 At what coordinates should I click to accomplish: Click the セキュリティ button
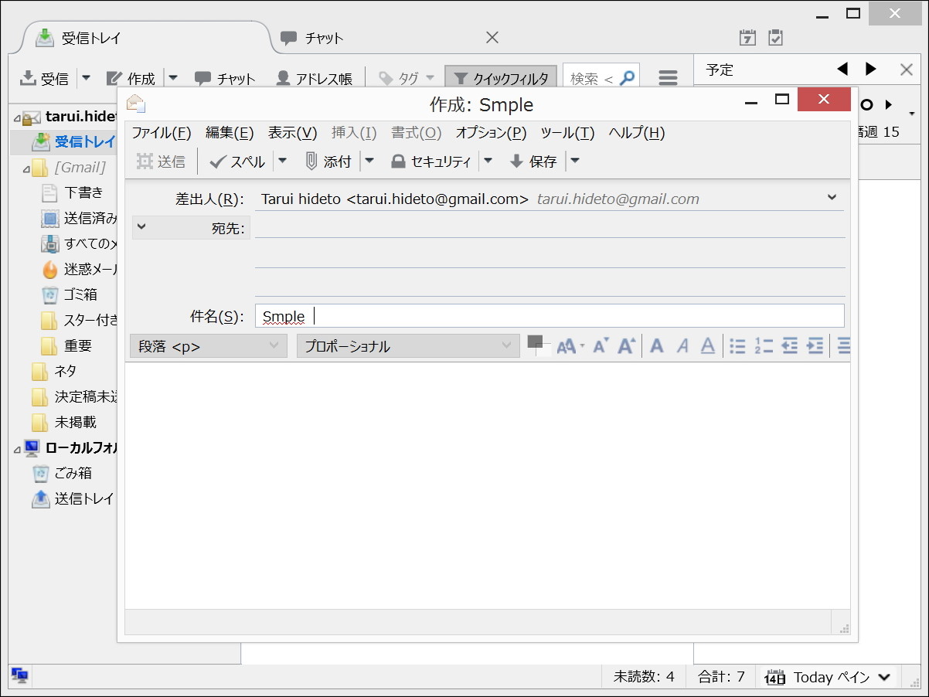430,161
